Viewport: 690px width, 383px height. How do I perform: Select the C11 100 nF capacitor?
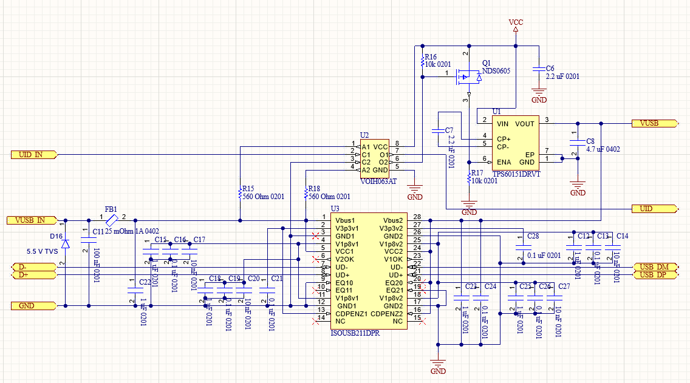tap(89, 240)
